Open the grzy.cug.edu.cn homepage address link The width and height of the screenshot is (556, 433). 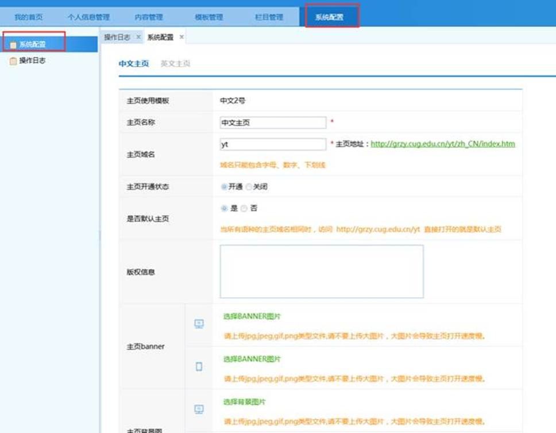pyautogui.click(x=442, y=144)
